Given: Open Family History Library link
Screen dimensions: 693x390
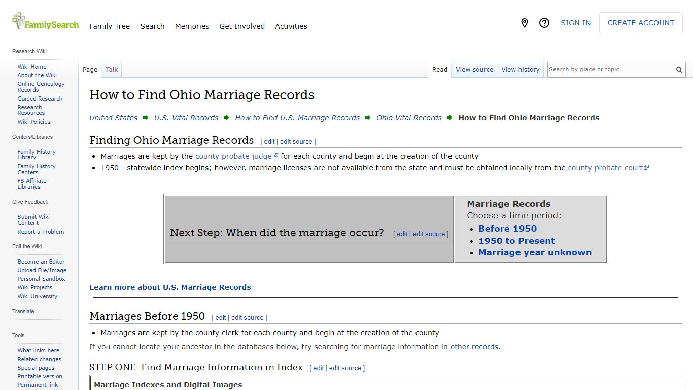Looking at the screenshot, I should point(37,155).
